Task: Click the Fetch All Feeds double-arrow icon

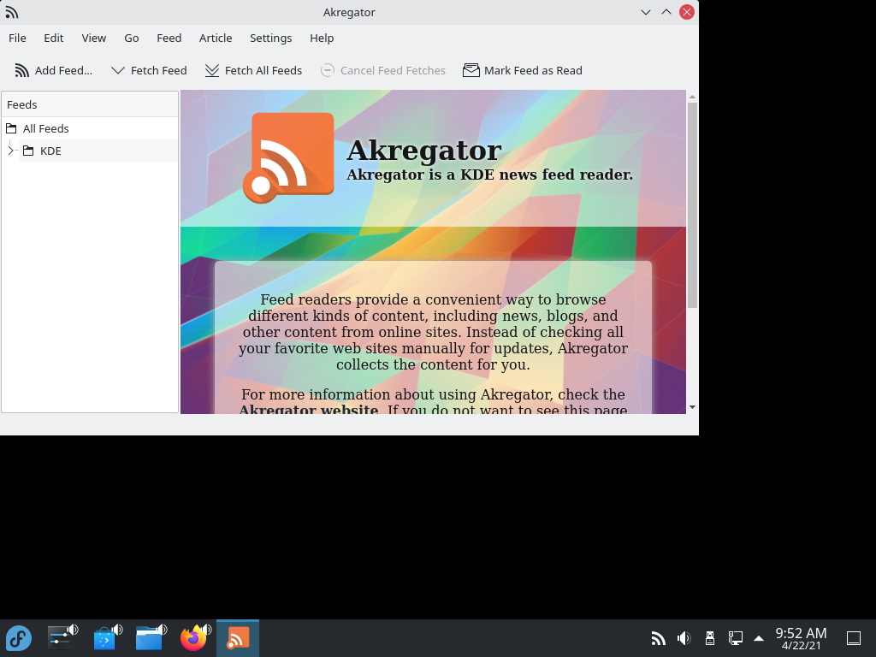Action: [212, 70]
